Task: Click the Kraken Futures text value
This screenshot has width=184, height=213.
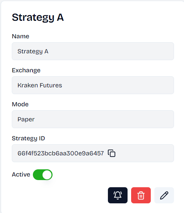Action: coord(40,85)
